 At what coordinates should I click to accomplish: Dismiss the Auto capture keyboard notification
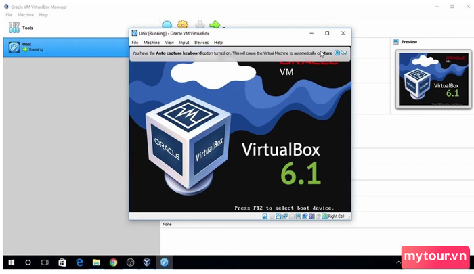tap(337, 53)
